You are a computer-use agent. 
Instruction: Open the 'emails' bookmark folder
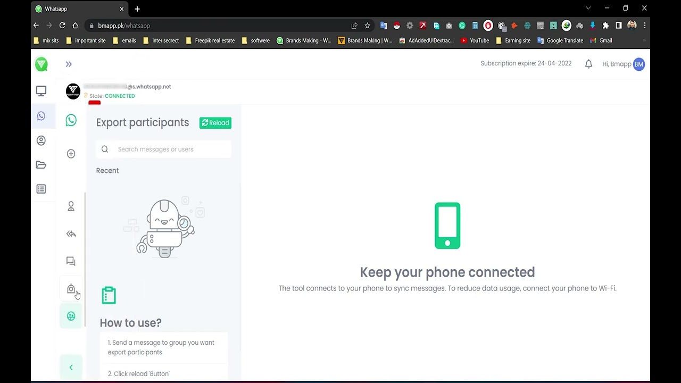124,40
